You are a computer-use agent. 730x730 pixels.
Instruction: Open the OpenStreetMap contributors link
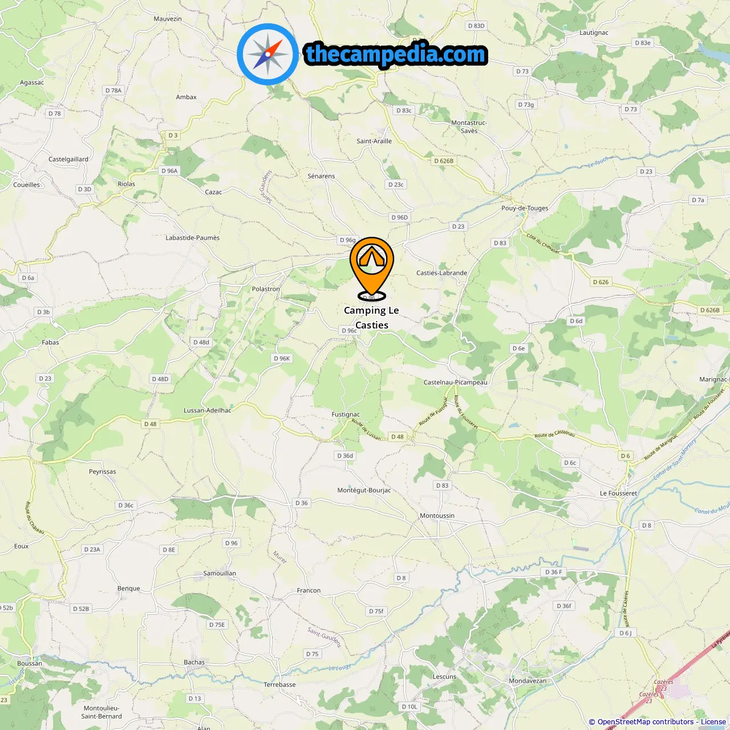tap(645, 722)
